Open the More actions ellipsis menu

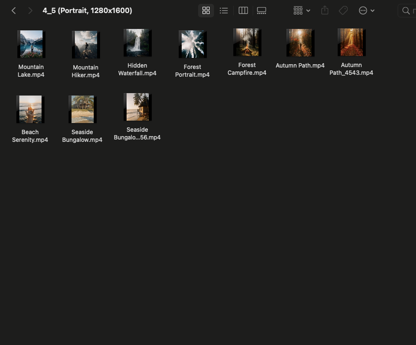point(366,11)
